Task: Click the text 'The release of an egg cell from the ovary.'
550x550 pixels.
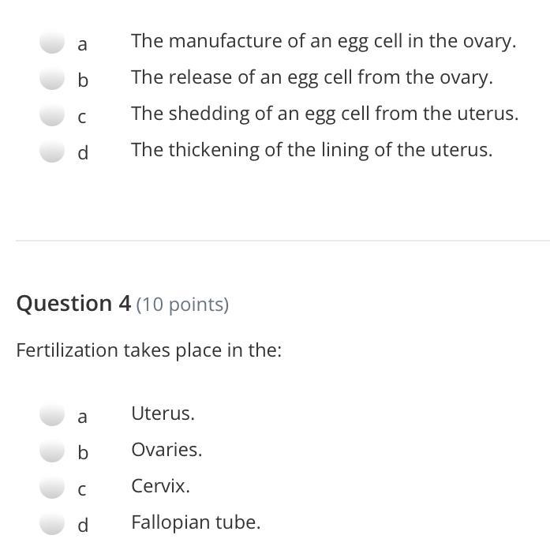Action: [x=312, y=77]
